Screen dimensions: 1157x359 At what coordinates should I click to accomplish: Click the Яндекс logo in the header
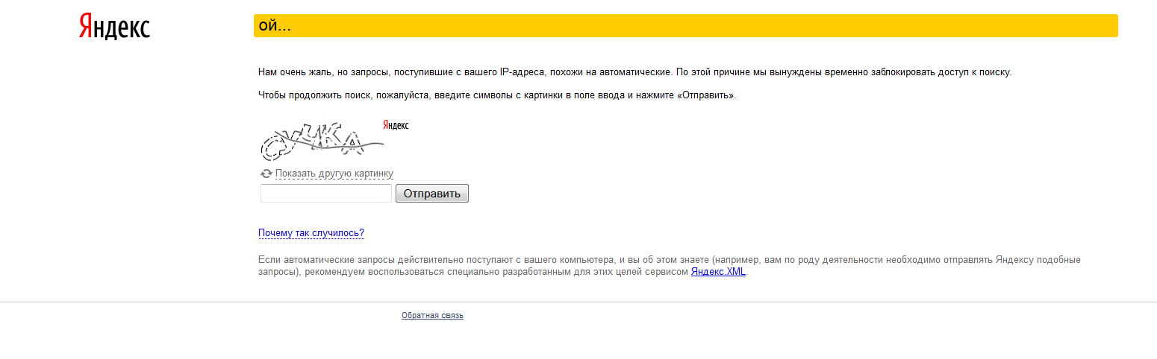(114, 27)
